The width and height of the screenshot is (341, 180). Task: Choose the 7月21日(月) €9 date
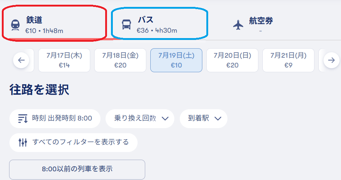point(288,60)
